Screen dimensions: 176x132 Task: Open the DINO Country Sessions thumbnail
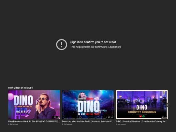[x=142, y=105]
